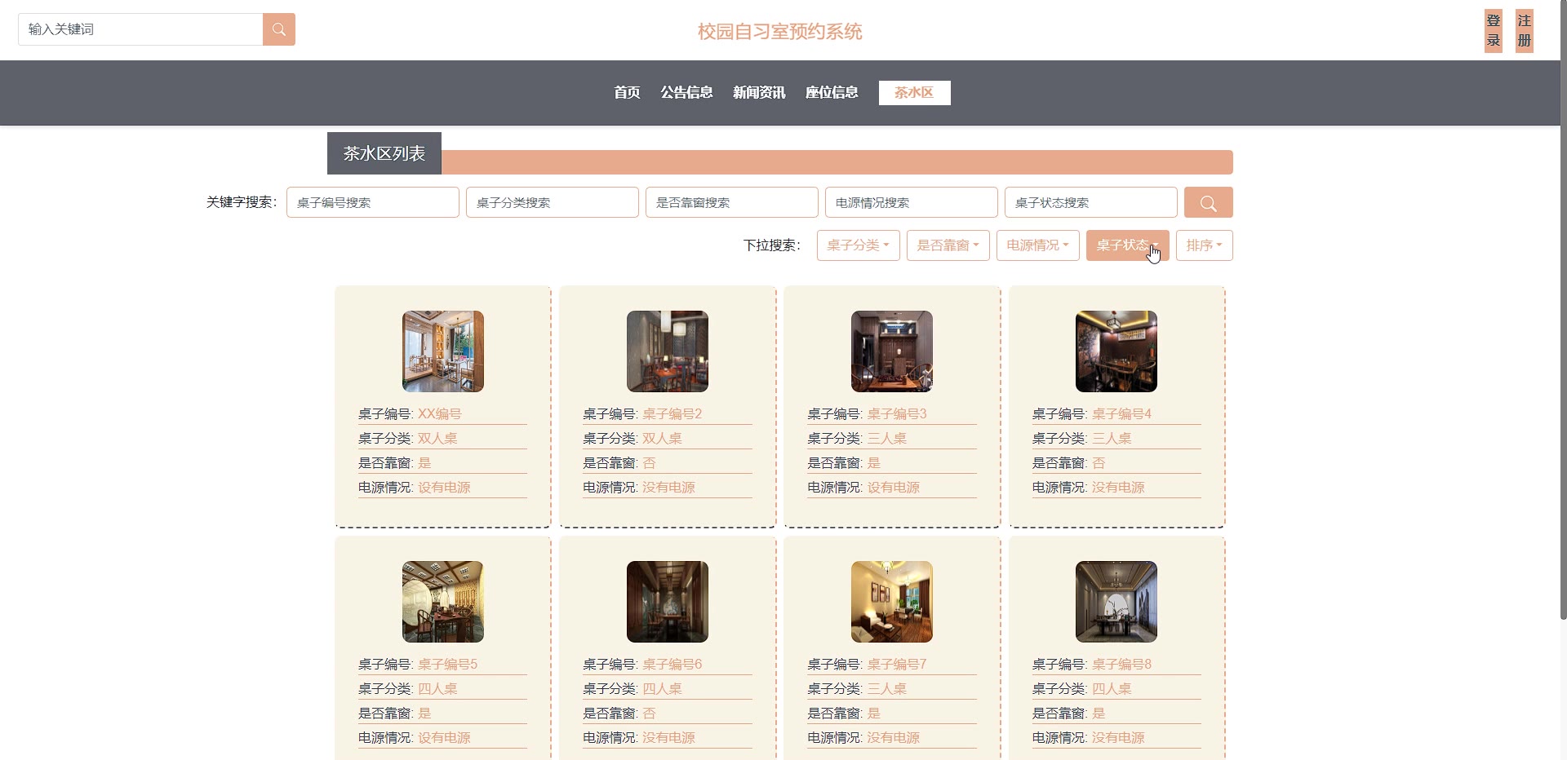
Task: Go to 首页 in navigation bar
Action: coord(627,93)
